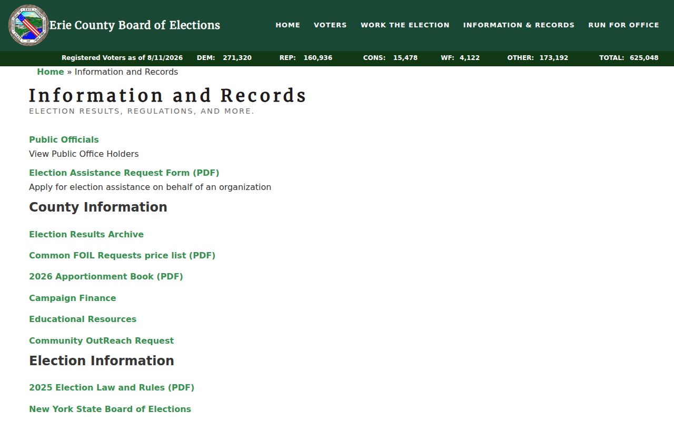This screenshot has height=421, width=674.
Task: Select the TOTAL 625,048 voter count
Action: click(x=629, y=58)
